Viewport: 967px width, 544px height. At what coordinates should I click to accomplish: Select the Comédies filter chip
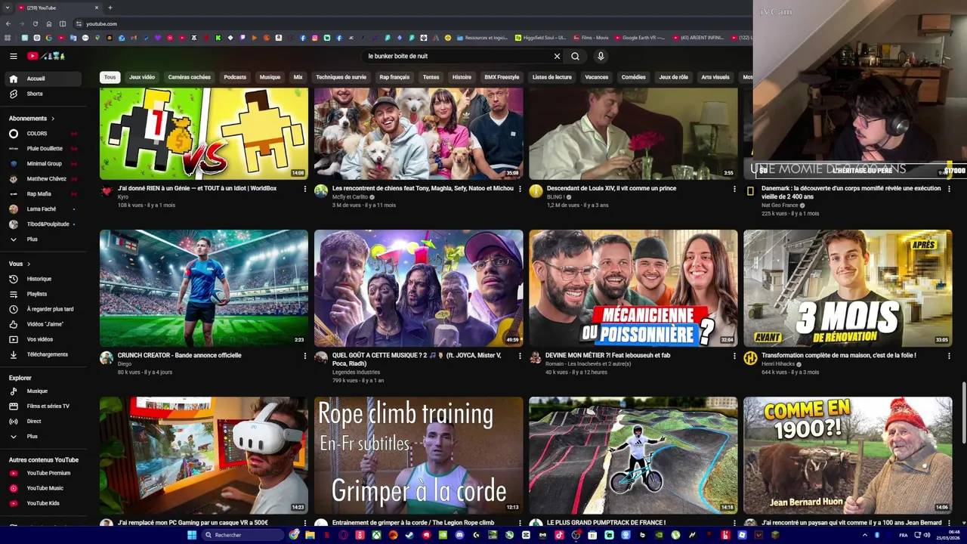633,77
